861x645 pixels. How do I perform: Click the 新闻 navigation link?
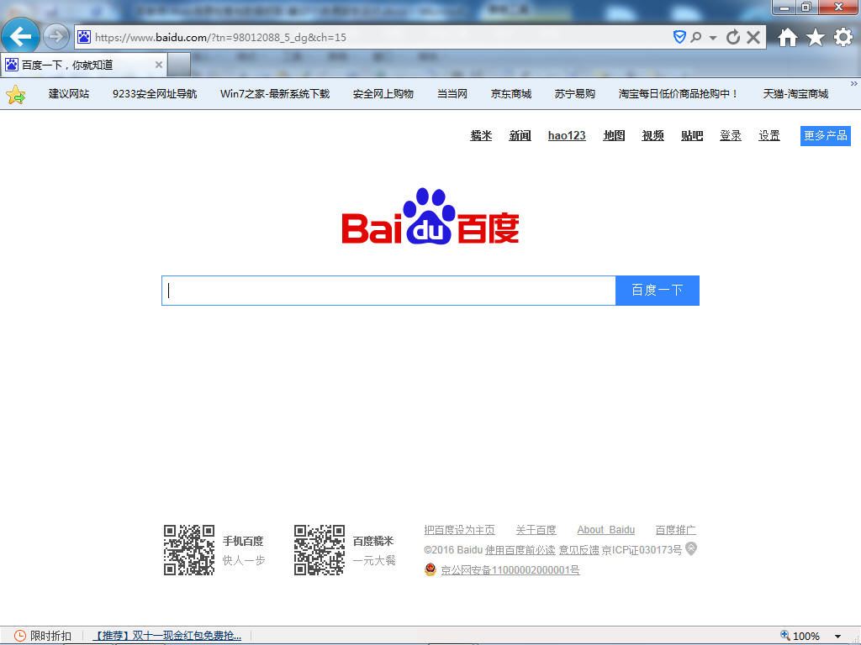pos(520,135)
